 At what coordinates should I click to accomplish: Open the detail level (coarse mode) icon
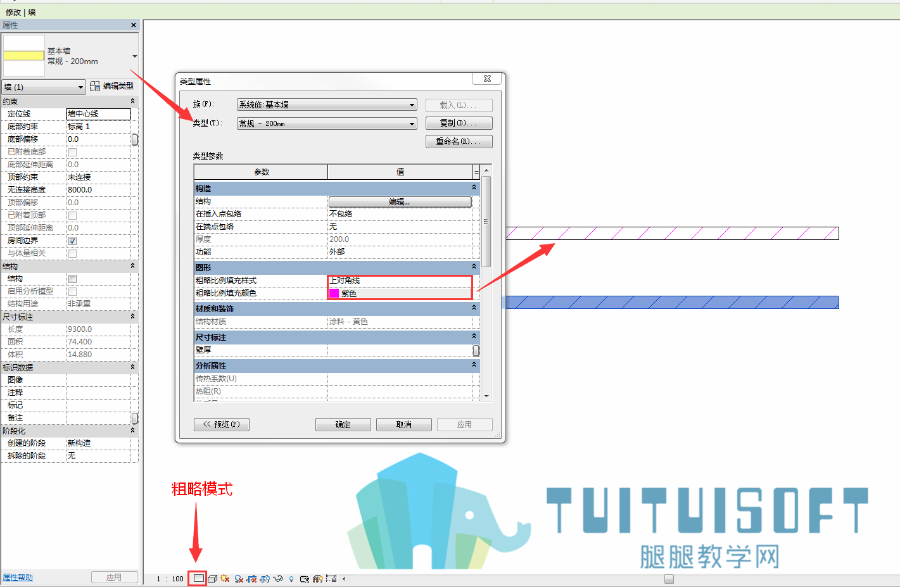coord(199,578)
